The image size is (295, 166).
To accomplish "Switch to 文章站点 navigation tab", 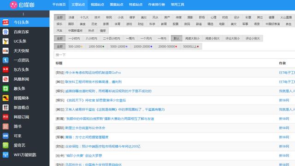I will pyautogui.click(x=78, y=5).
